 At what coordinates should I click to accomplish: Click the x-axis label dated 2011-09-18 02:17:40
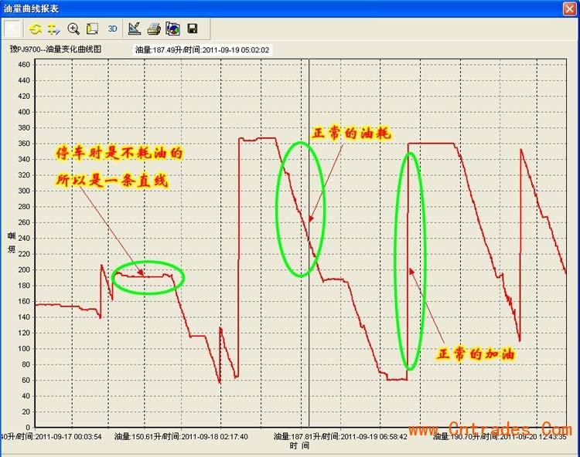(x=181, y=436)
